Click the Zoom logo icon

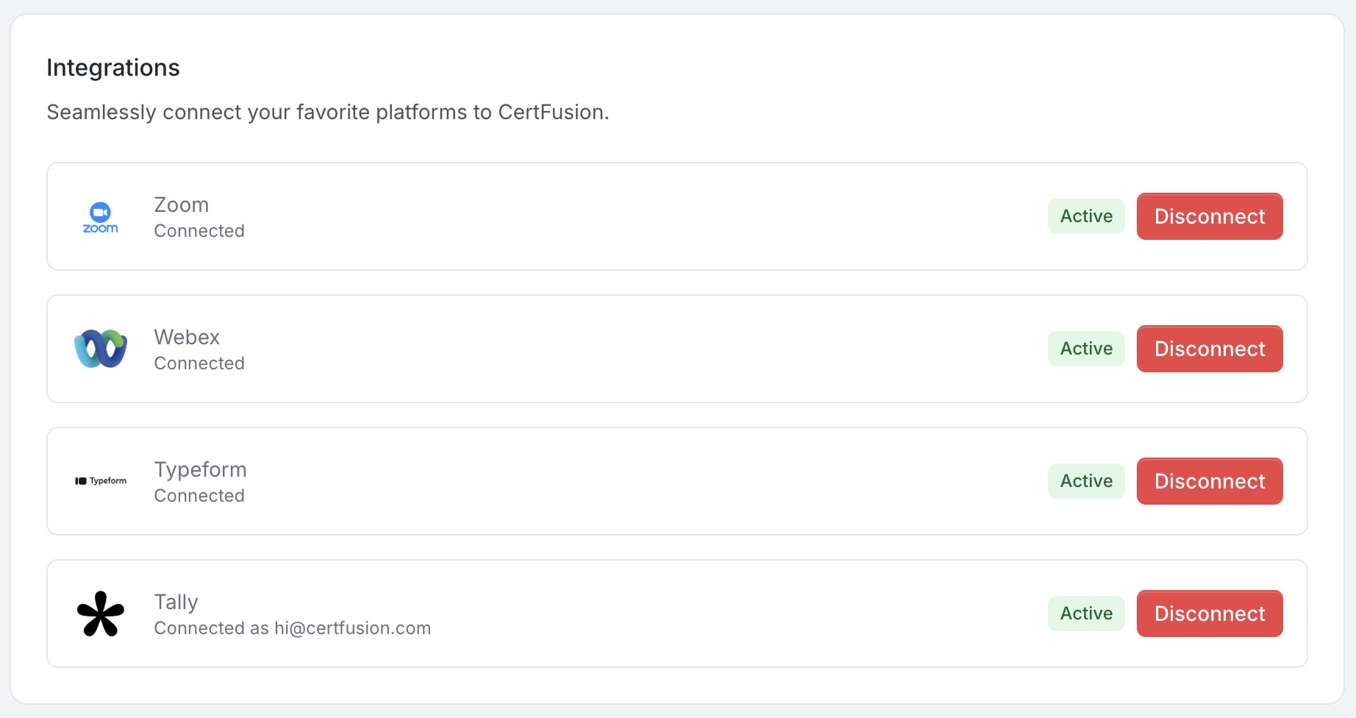point(101,217)
